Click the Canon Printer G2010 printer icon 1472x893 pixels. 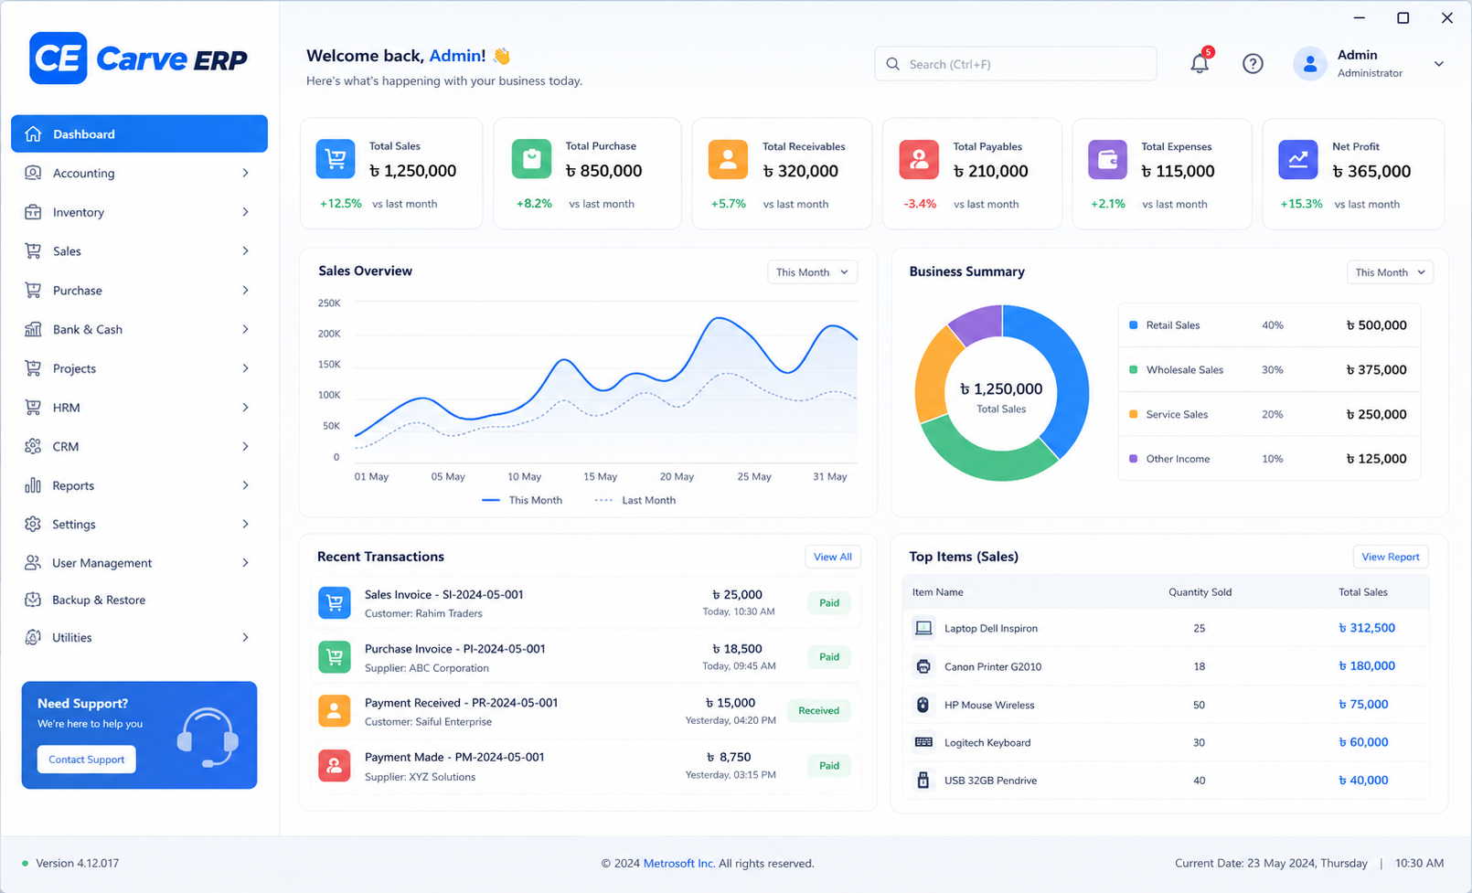pyautogui.click(x=923, y=666)
